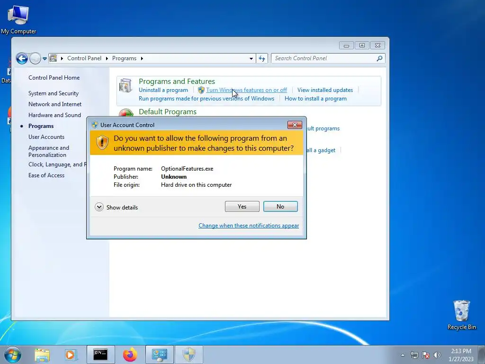Select Control Panel breadcrumb in address bar

[x=84, y=58]
